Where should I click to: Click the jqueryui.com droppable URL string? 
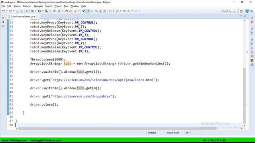[x=82, y=96]
